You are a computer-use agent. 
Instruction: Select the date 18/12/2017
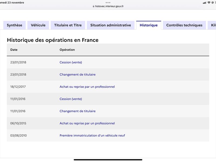[x=18, y=87]
